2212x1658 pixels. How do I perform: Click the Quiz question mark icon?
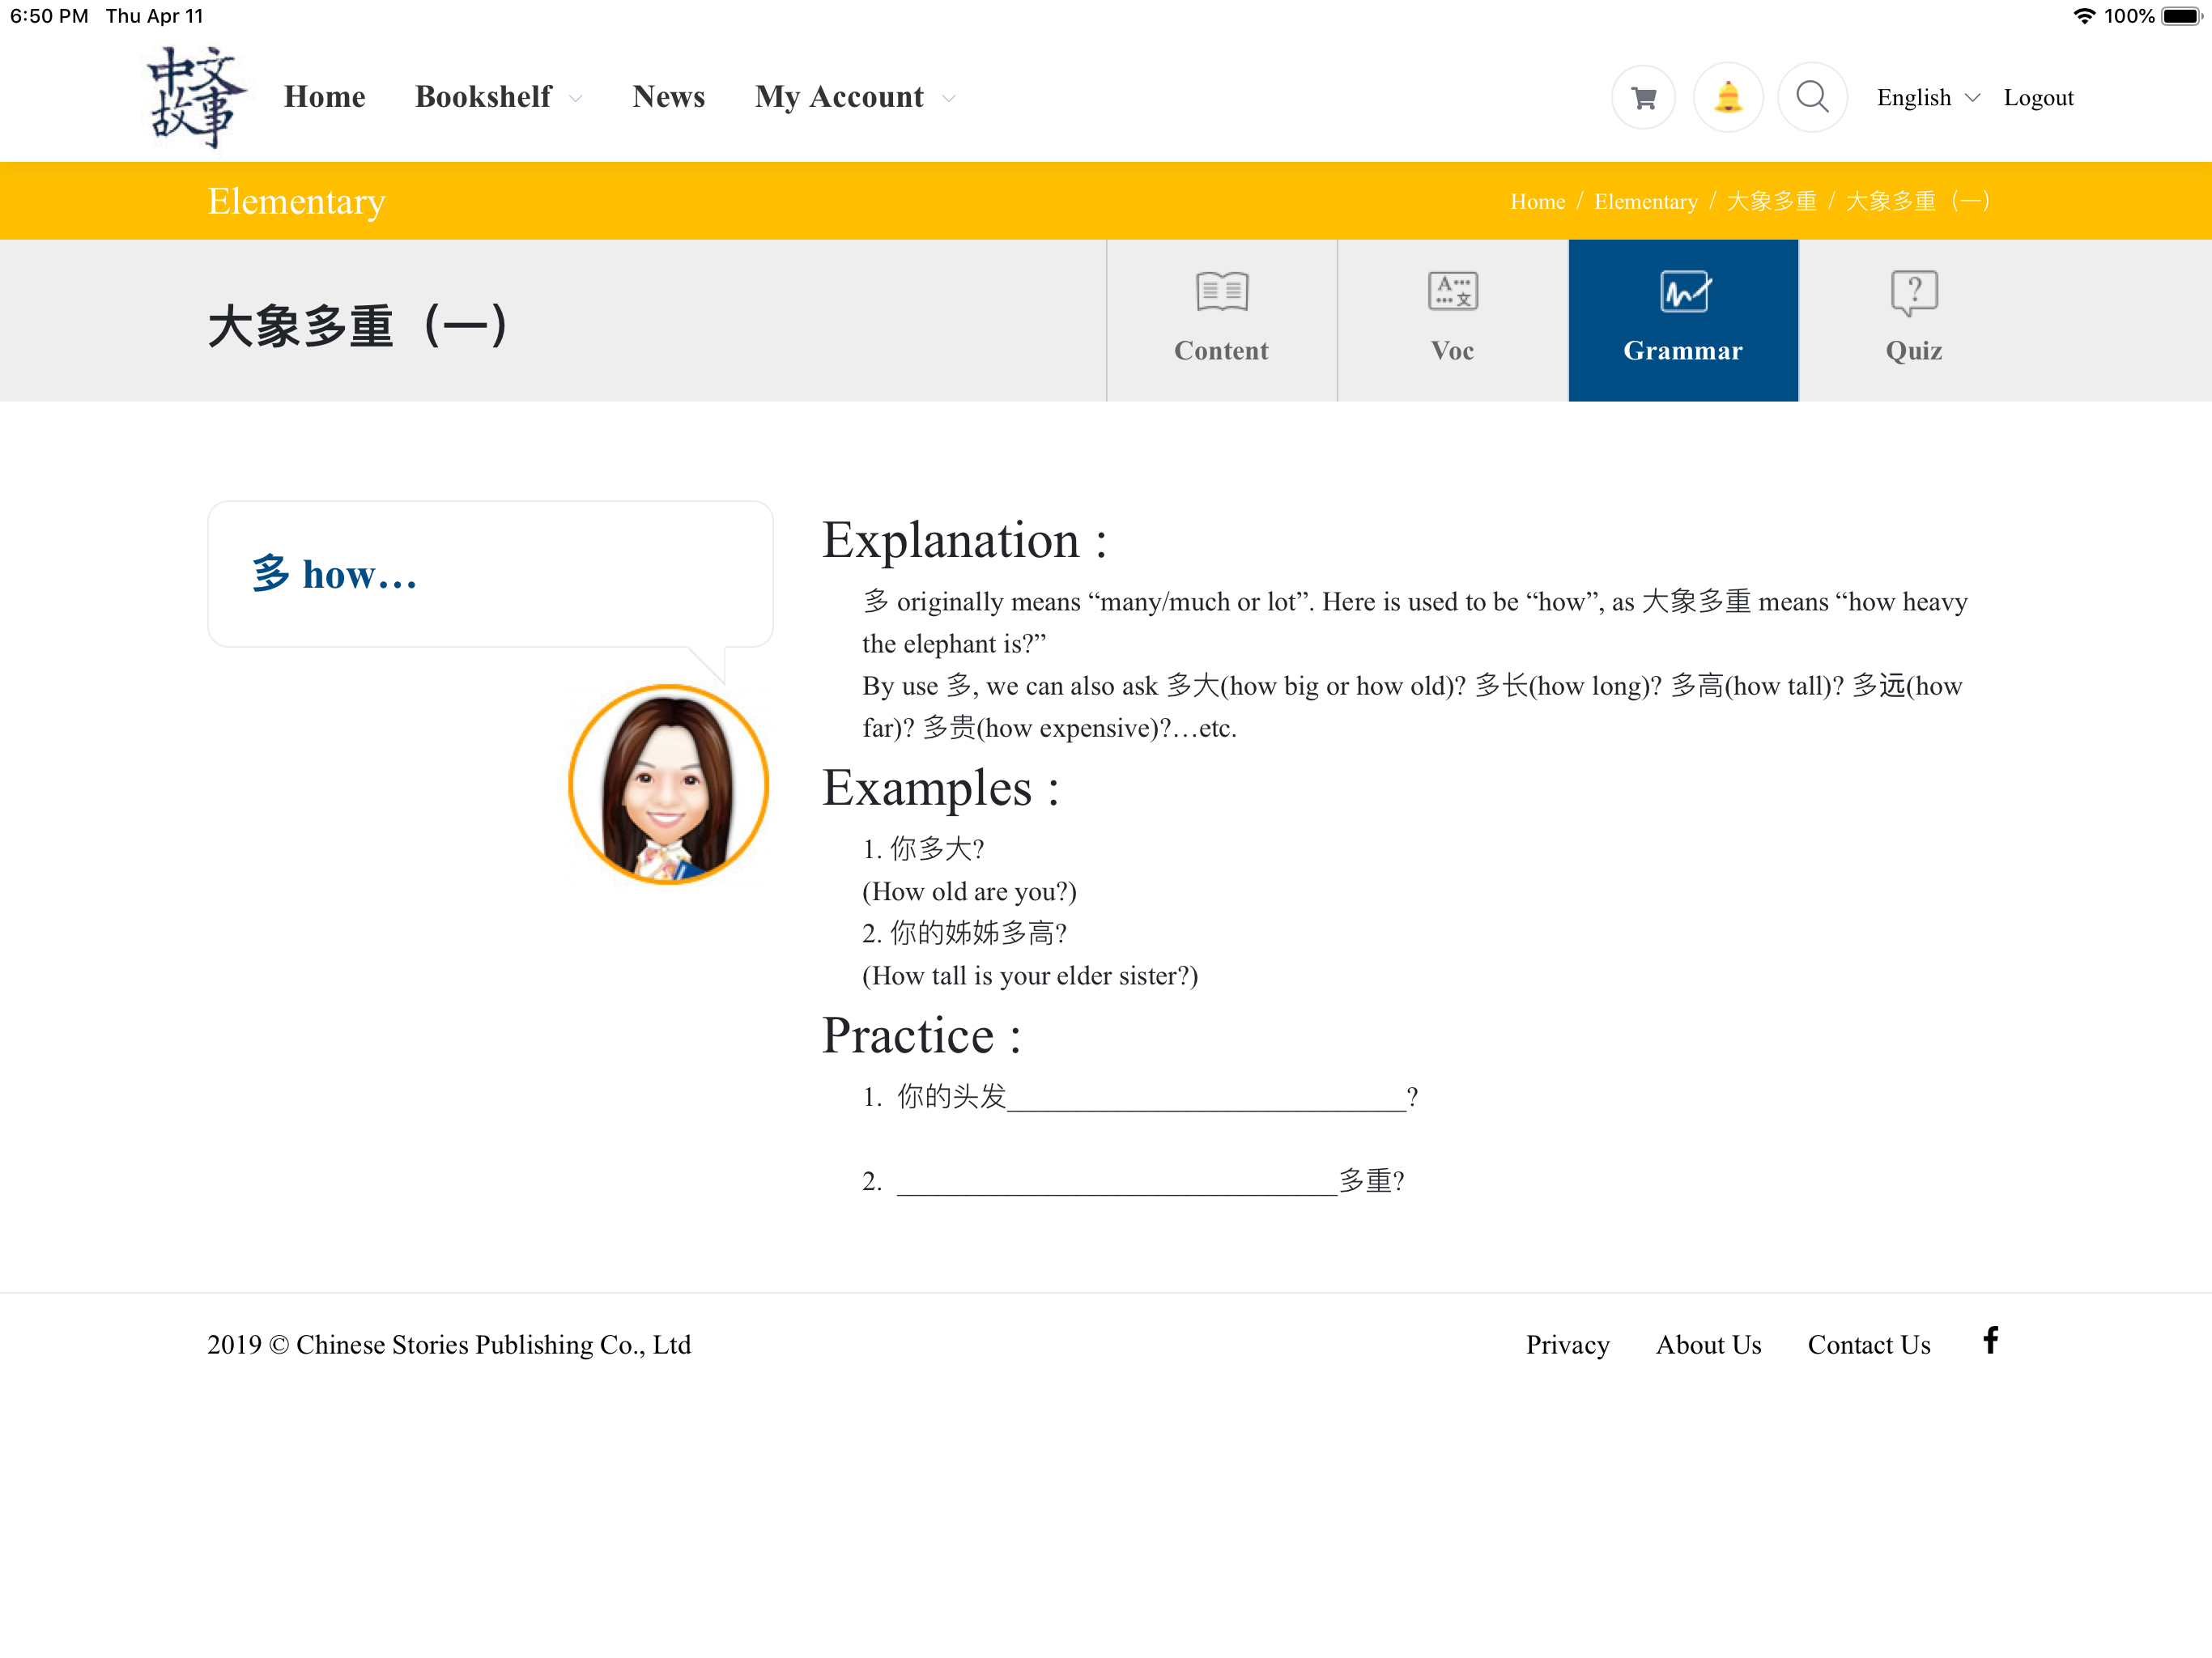coord(1914,293)
